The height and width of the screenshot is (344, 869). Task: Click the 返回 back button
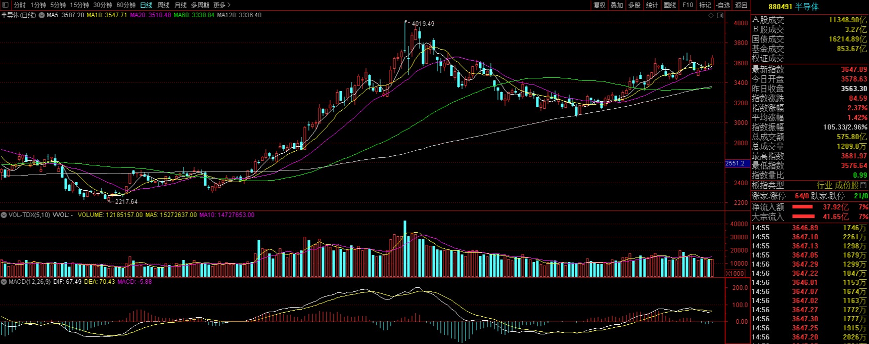click(741, 5)
